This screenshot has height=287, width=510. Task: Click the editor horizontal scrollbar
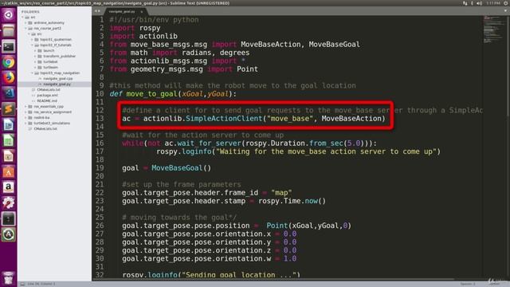[x=273, y=279]
